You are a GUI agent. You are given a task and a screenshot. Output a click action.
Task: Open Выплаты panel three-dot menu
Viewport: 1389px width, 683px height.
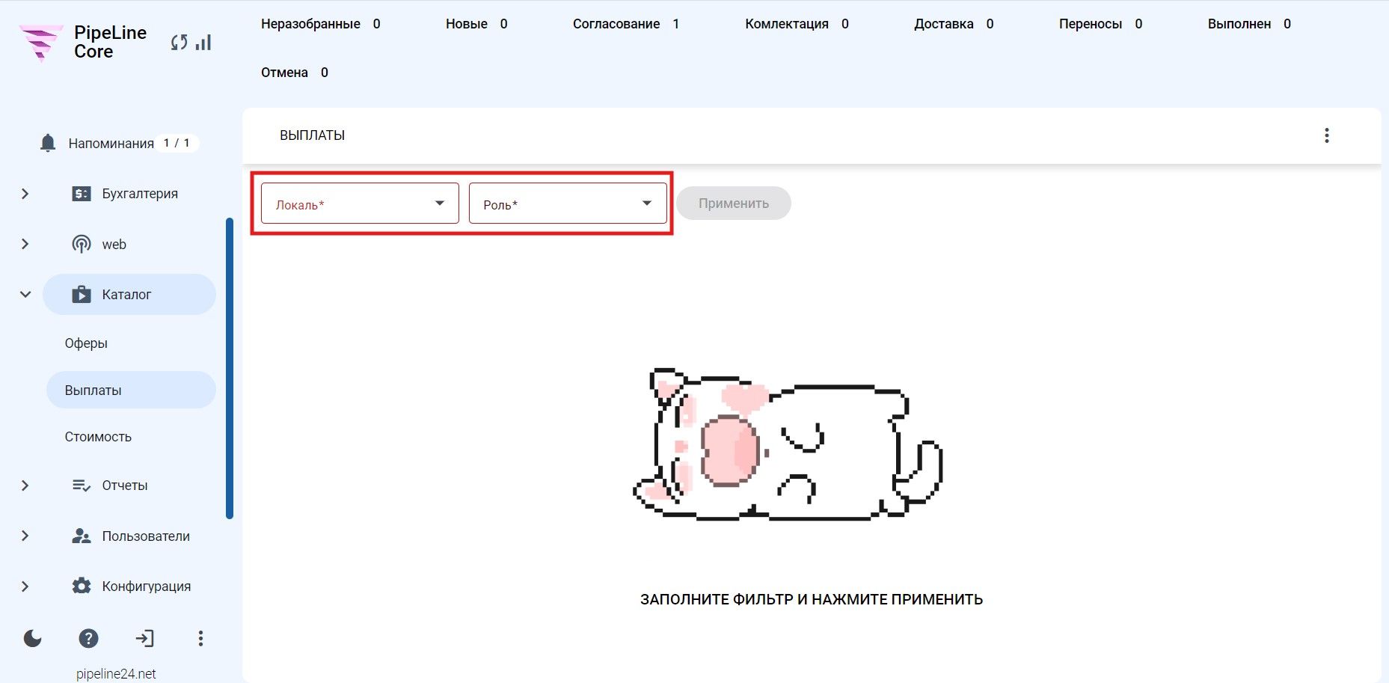click(x=1327, y=135)
